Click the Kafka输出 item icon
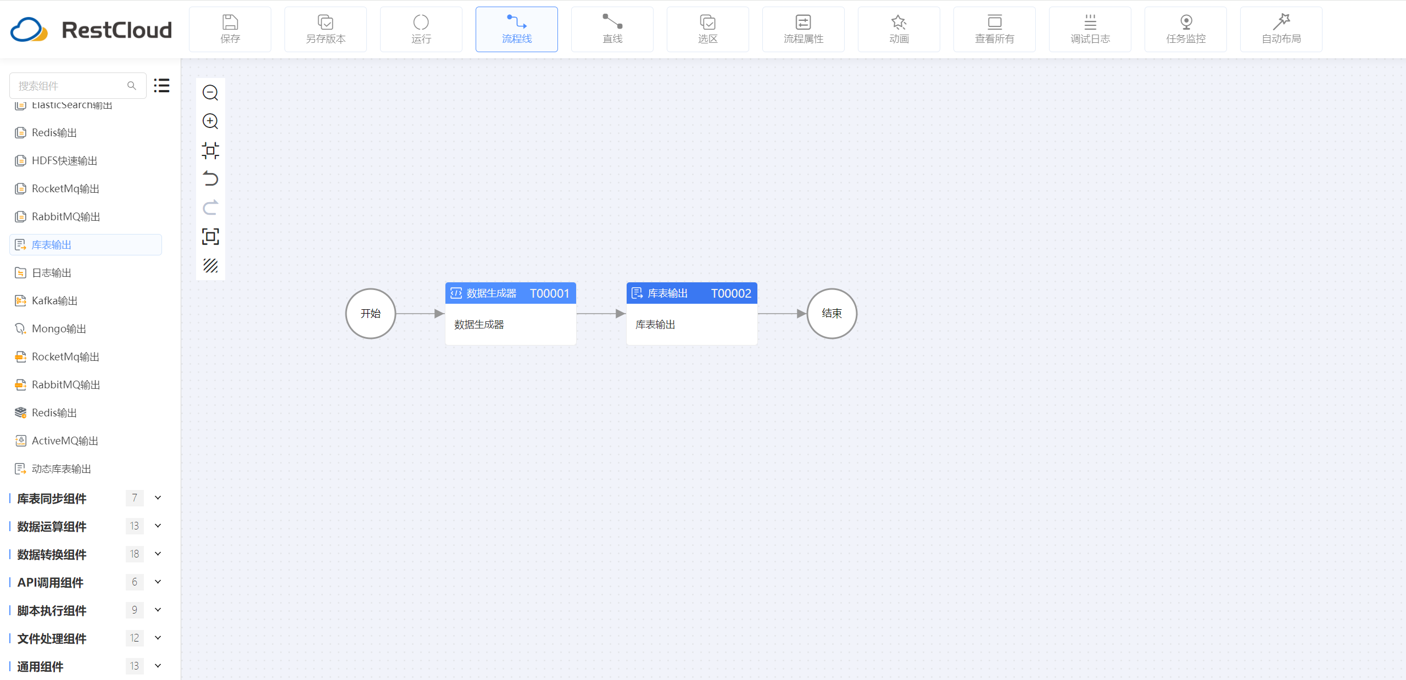1406x680 pixels. (20, 300)
